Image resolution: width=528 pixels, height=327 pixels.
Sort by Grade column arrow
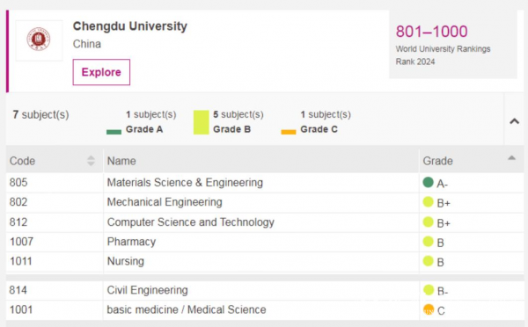tap(511, 157)
